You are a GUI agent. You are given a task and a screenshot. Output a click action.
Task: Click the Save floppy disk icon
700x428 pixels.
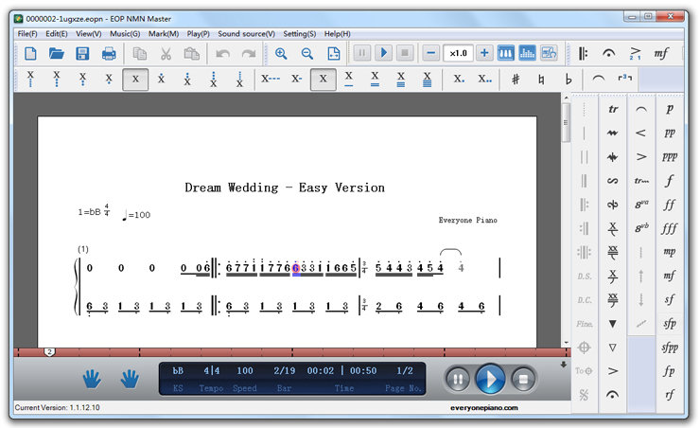pyautogui.click(x=82, y=54)
